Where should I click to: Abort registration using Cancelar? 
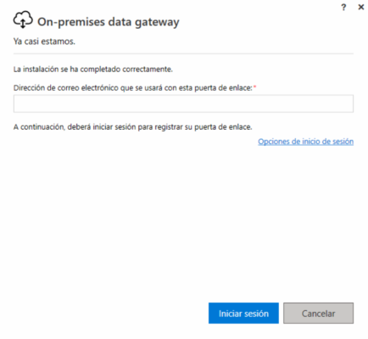pos(319,314)
